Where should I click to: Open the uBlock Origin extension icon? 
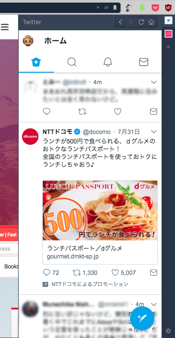pos(168,8)
